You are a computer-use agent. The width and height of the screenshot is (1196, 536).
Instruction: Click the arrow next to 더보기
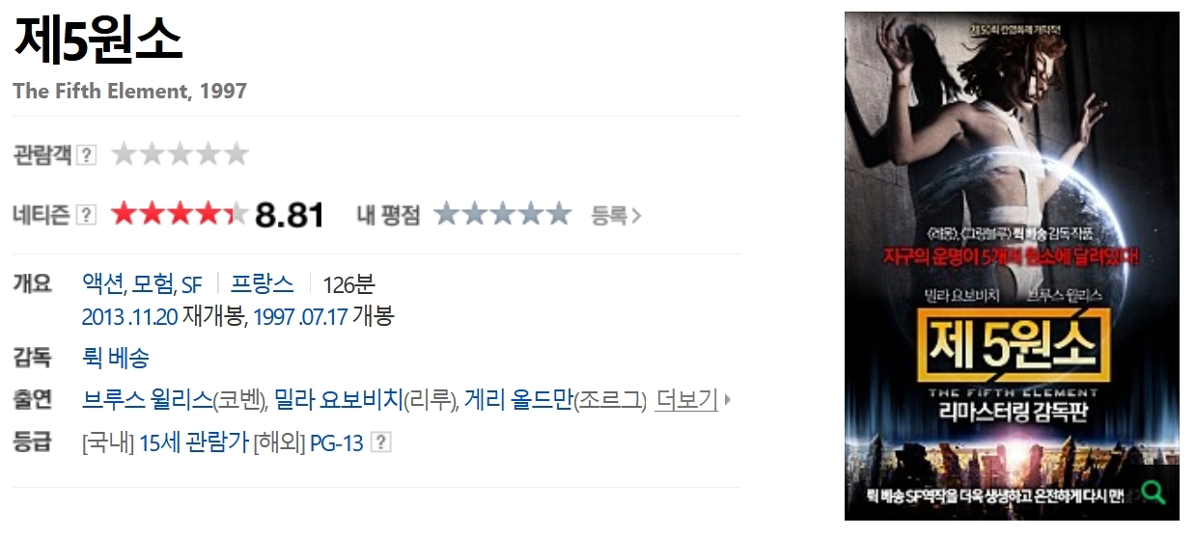(727, 399)
